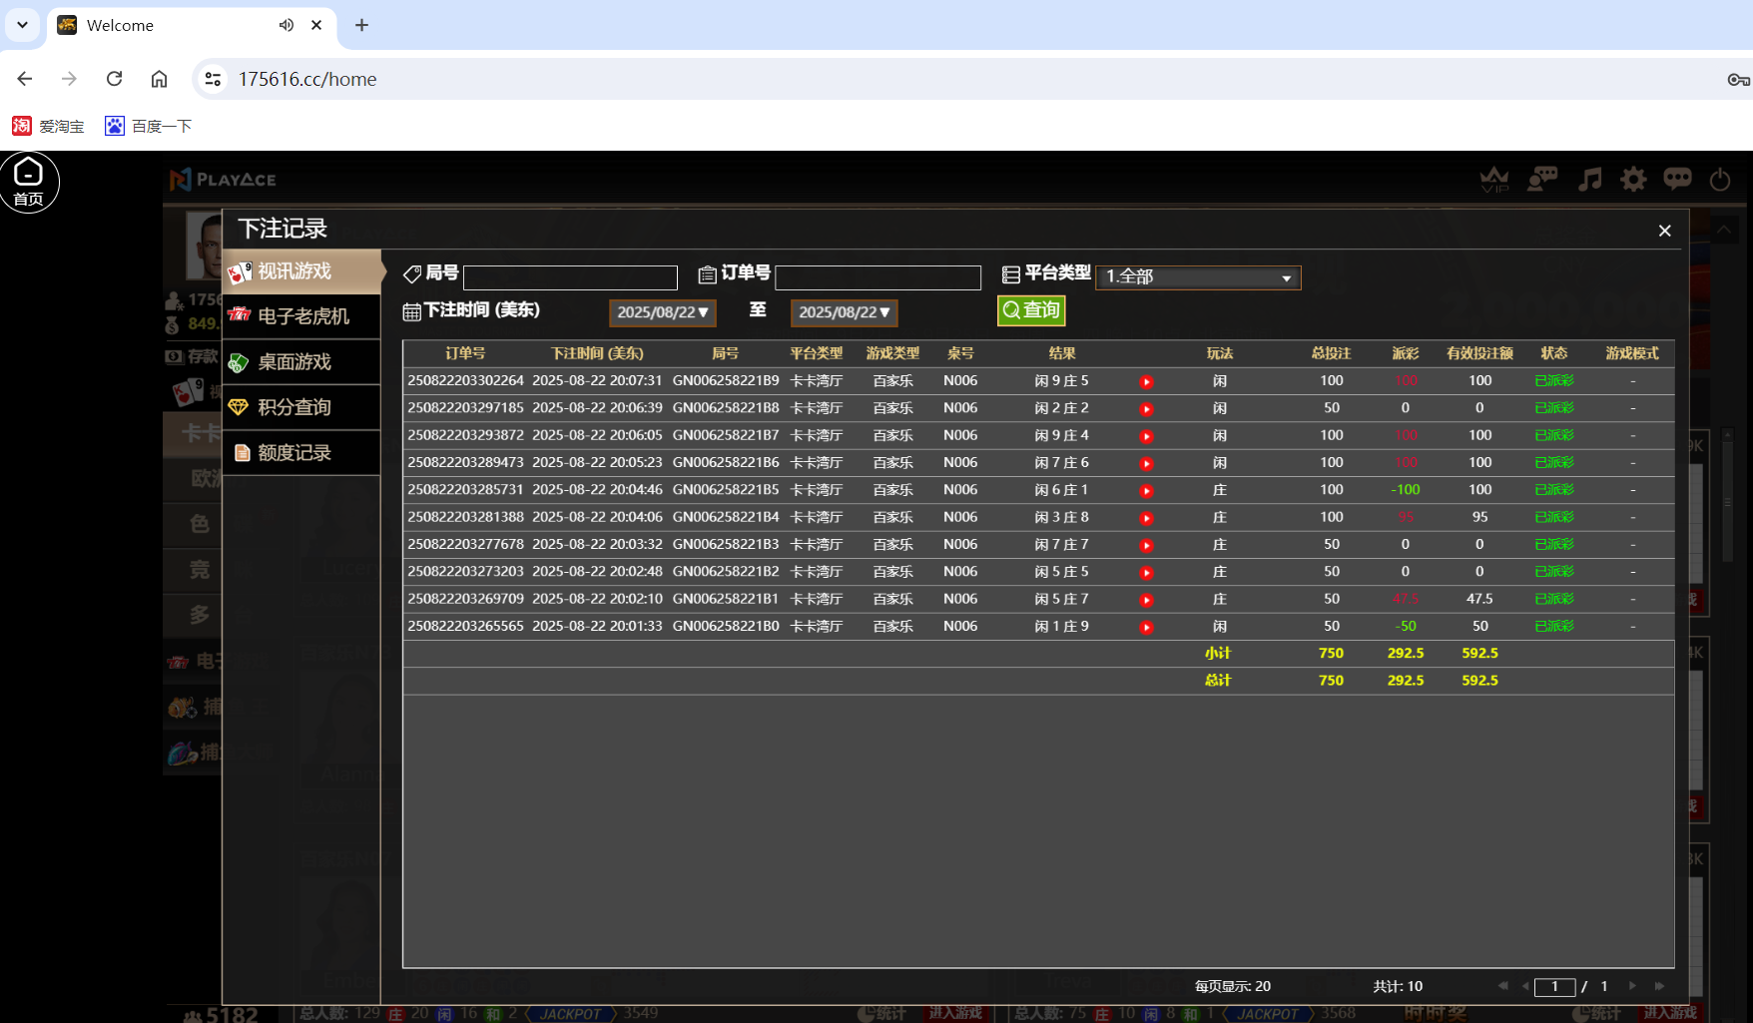Open the music settings icon

tap(1589, 180)
